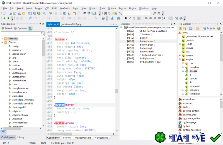Click the Code Explorer search field
223x145 pixels.
[21, 33]
